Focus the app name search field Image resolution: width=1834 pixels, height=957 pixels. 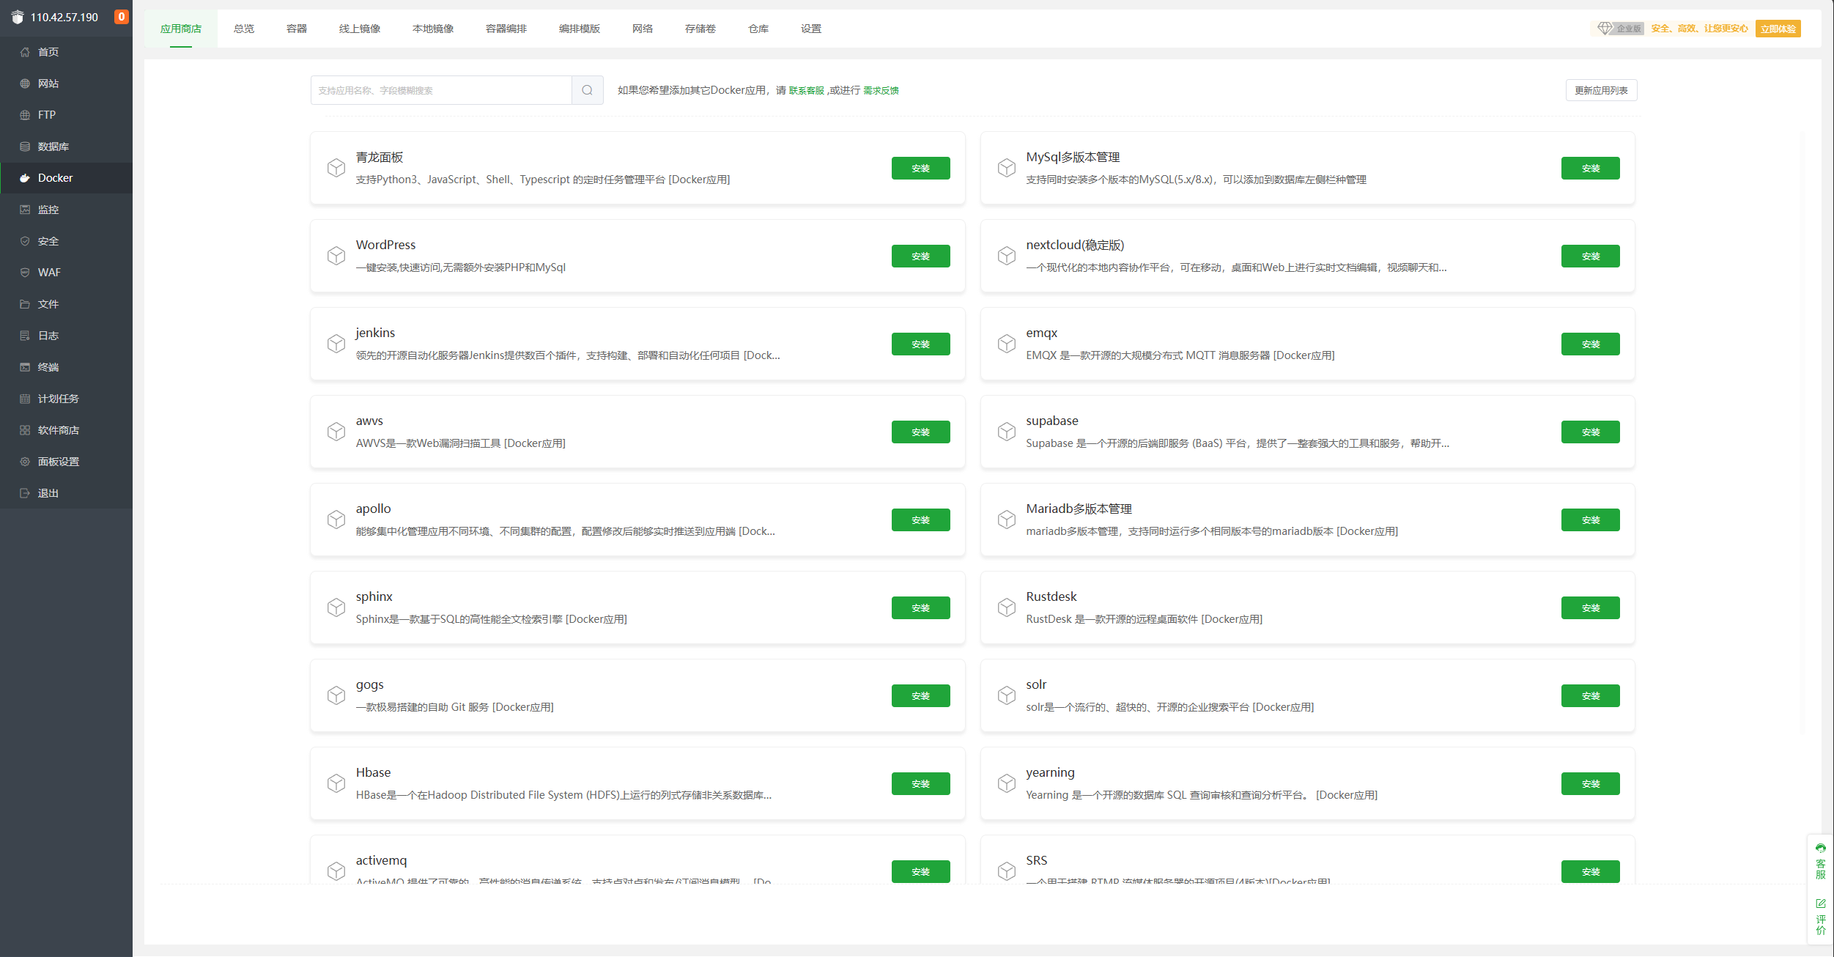point(441,90)
